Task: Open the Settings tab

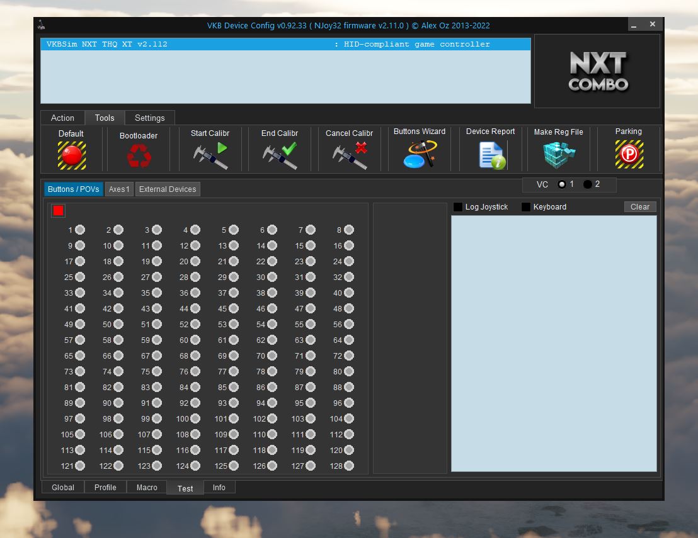Action: tap(149, 118)
